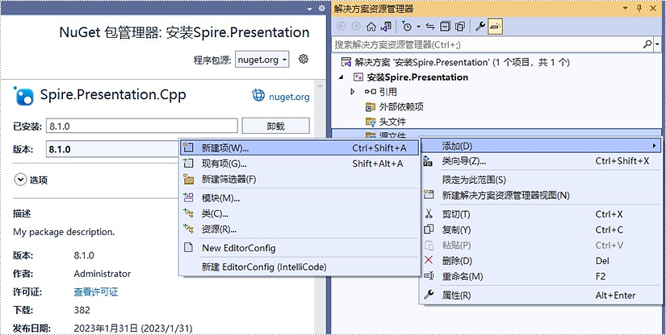The height and width of the screenshot is (335, 666).
Task: Choose 属性(R) from context menu
Action: (x=541, y=296)
